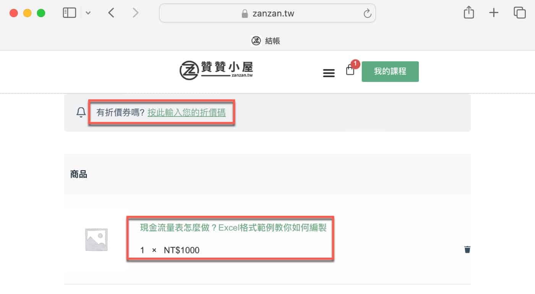Click the red cart count badge
Screen dimensions: 535x294
[355, 64]
